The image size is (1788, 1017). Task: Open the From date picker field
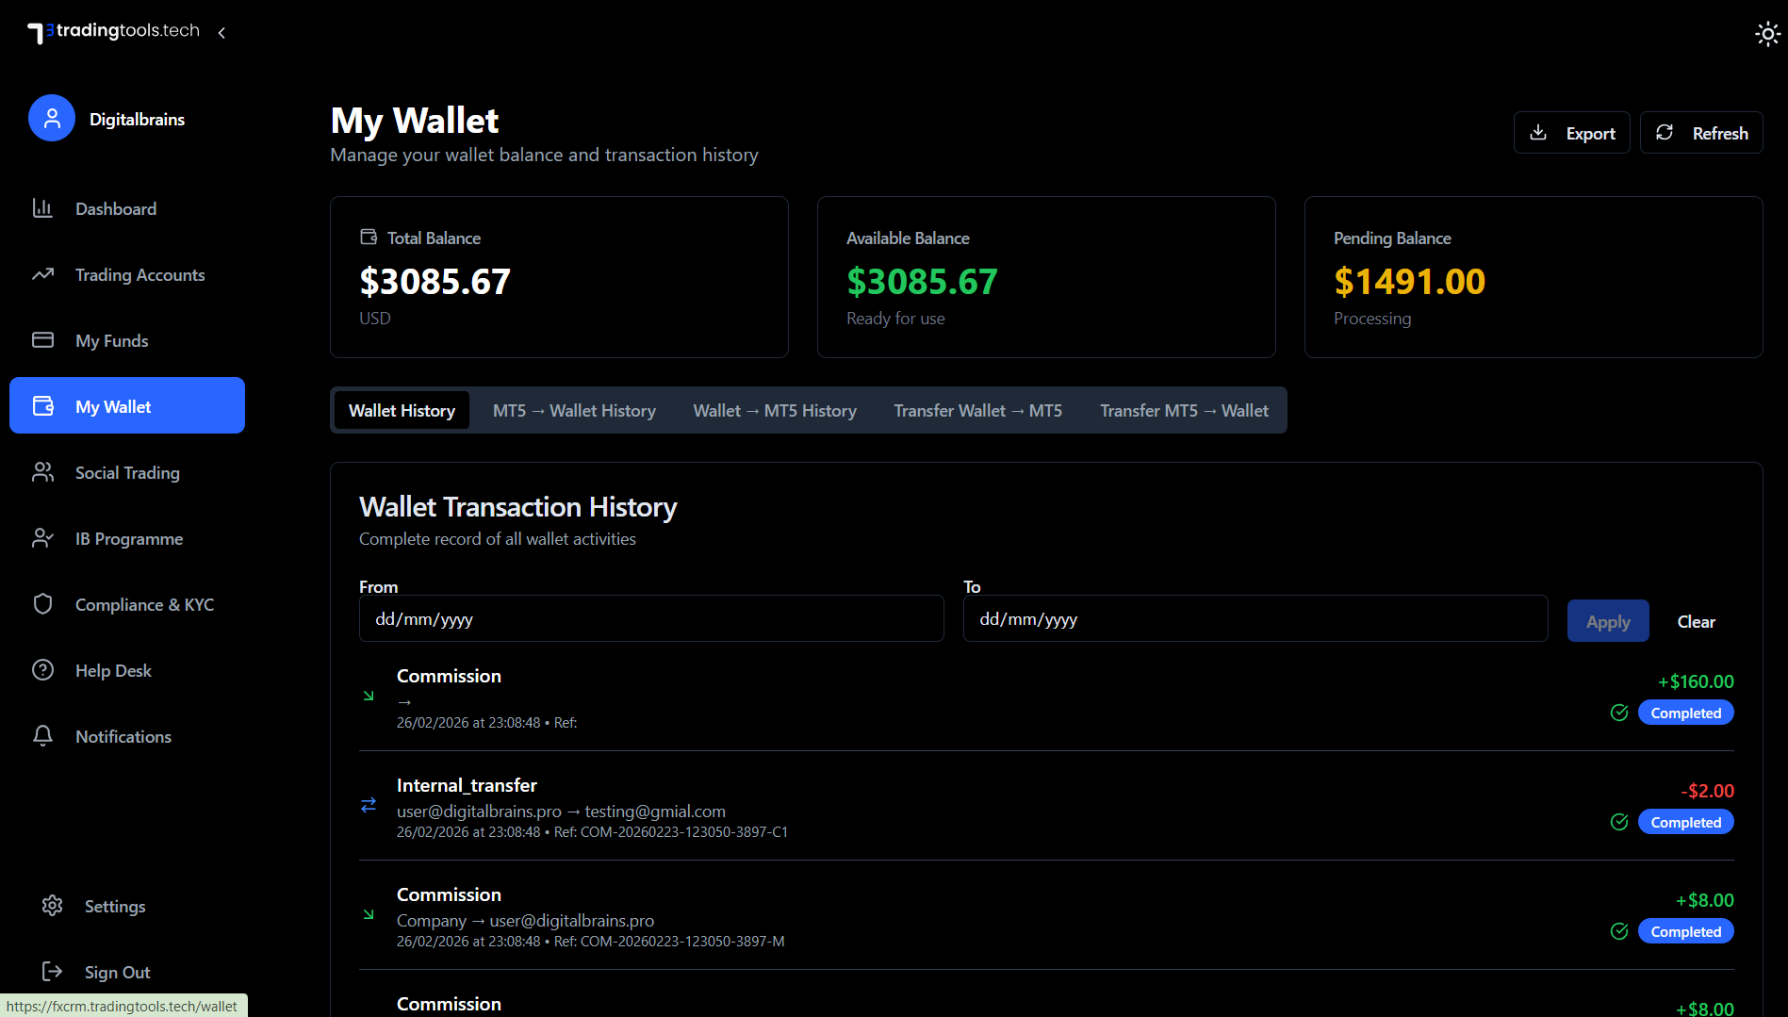650,619
